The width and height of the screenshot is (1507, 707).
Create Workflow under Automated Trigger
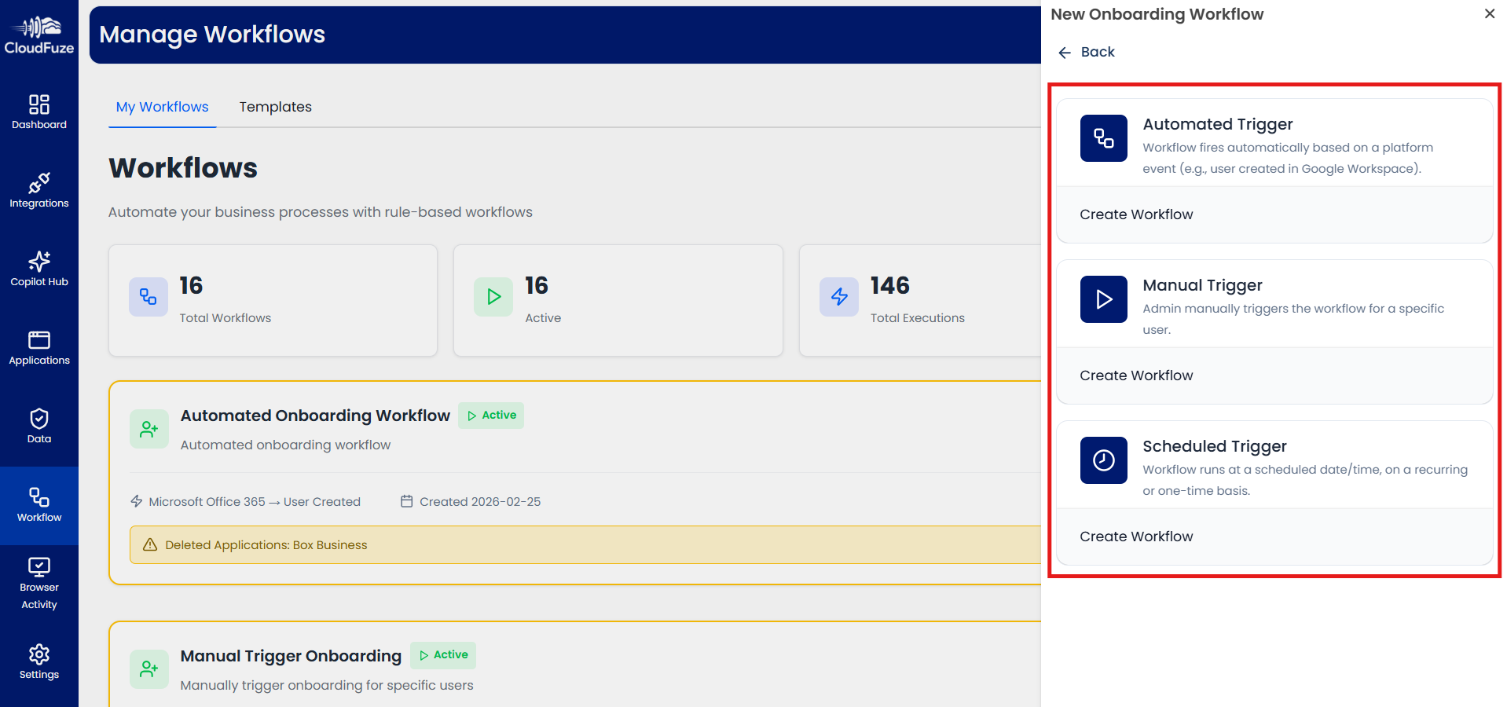(1135, 214)
